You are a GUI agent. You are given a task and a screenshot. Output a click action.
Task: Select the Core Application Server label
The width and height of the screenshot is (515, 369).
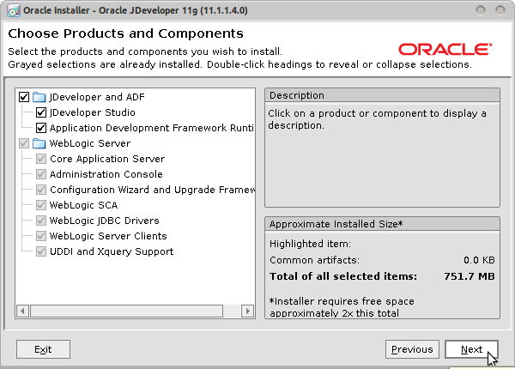point(107,159)
